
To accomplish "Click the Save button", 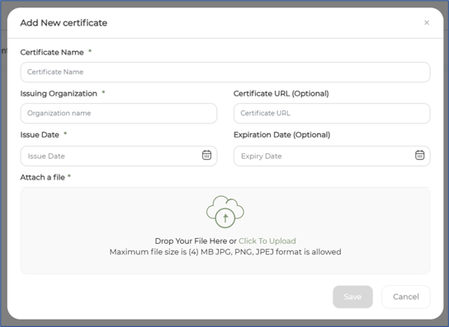I will [352, 297].
